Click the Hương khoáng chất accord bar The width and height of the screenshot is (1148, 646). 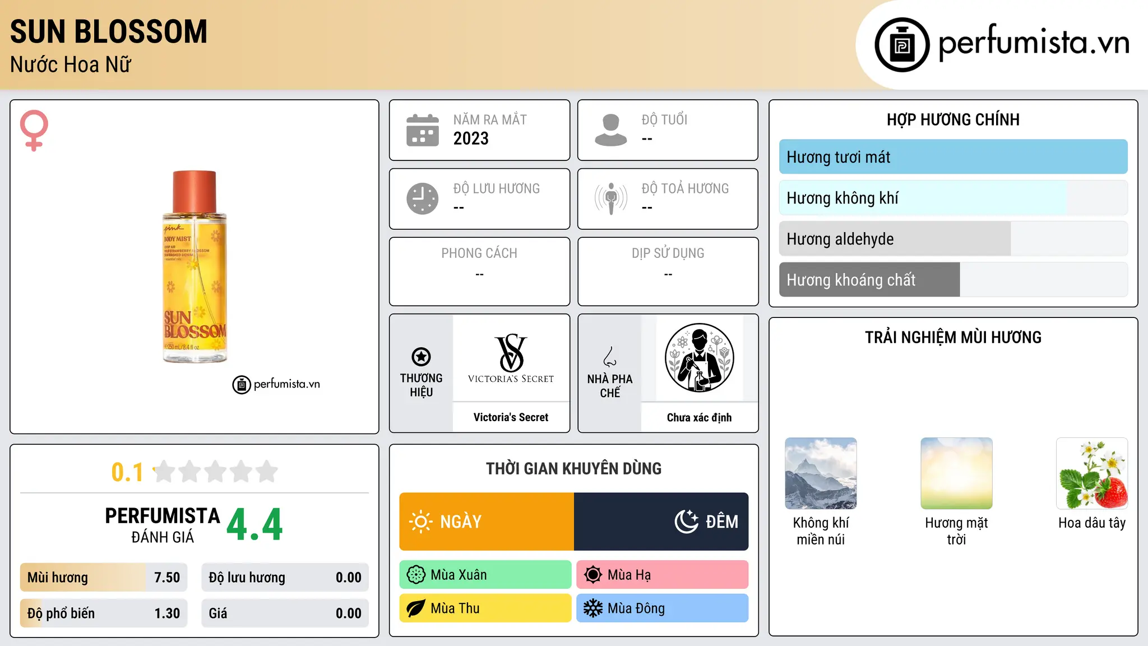[x=953, y=280]
